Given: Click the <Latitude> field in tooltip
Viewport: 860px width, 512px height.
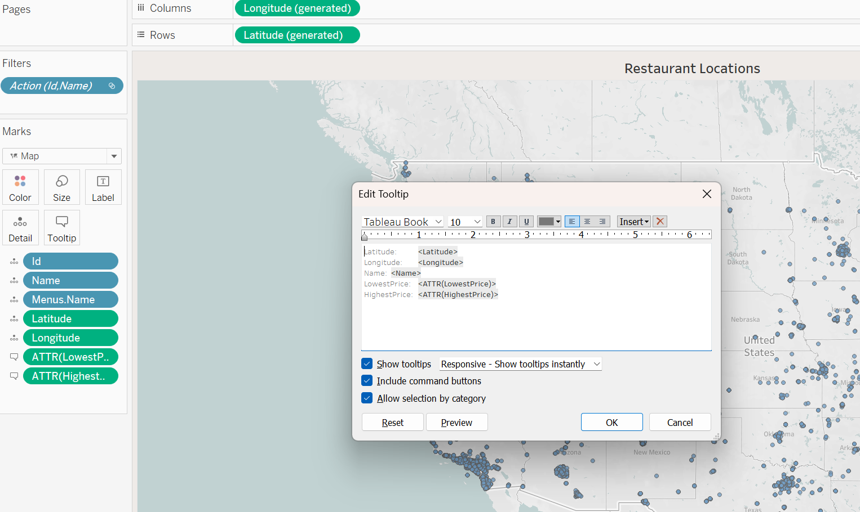Looking at the screenshot, I should 438,252.
